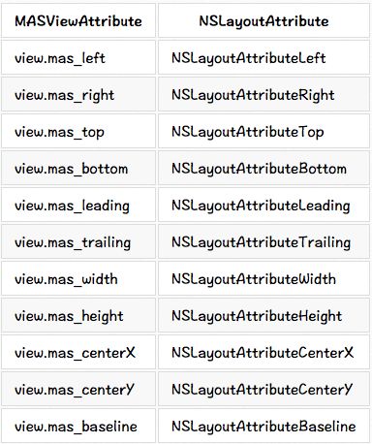
Task: Select the NSLayoutAttributeLeading text
Action: [x=261, y=206]
